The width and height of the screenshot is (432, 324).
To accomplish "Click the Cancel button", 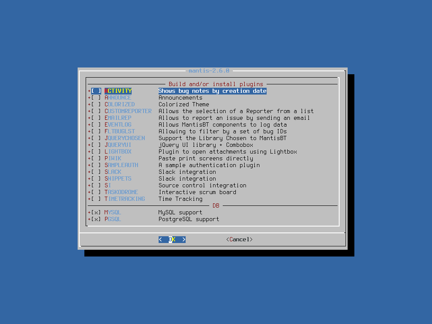I will point(240,240).
